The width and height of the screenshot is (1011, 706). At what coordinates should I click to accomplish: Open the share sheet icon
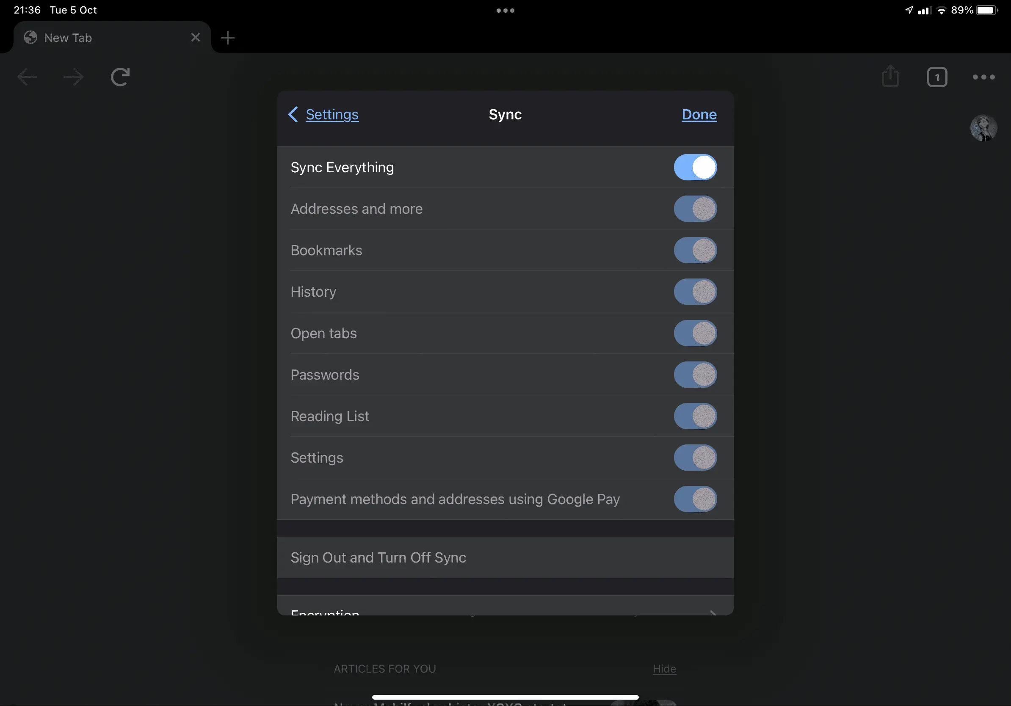(890, 76)
